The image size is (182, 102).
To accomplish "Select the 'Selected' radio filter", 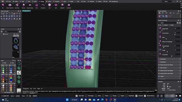I will (x=163, y=25).
